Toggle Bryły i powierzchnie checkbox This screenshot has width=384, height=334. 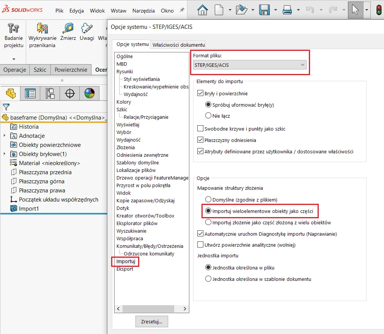click(x=200, y=93)
